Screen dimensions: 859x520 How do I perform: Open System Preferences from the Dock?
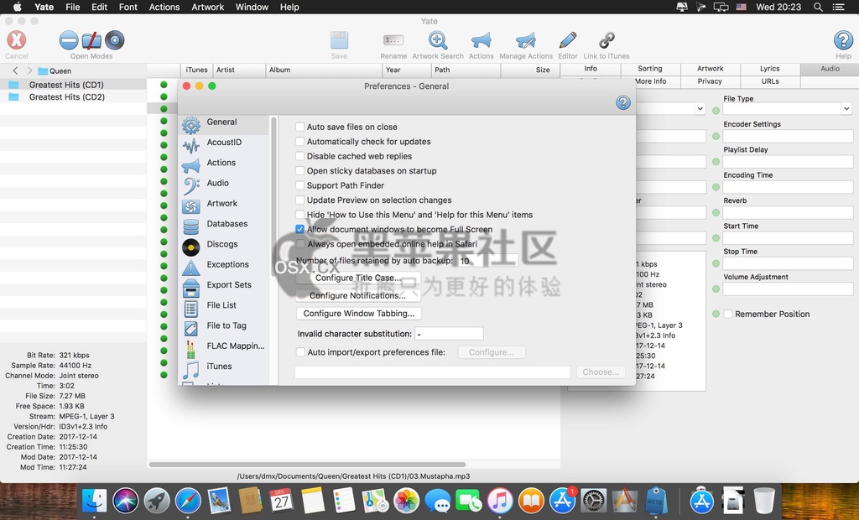[x=593, y=500]
